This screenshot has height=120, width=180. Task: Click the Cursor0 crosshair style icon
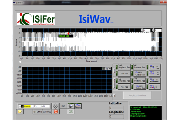click(x=22, y=106)
